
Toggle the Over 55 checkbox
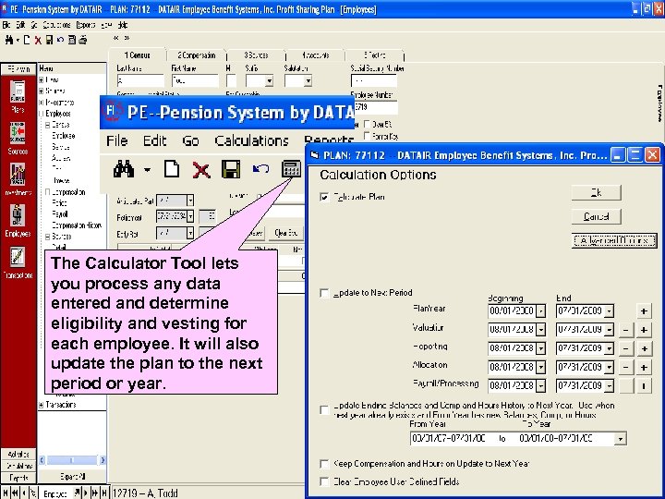click(x=367, y=125)
